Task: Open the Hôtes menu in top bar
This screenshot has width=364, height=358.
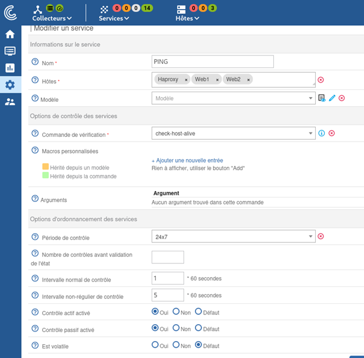Action: pos(187,18)
